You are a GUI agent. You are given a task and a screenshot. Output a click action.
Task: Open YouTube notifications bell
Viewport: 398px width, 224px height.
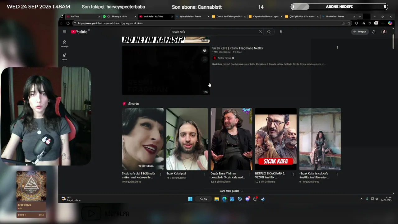[374, 32]
